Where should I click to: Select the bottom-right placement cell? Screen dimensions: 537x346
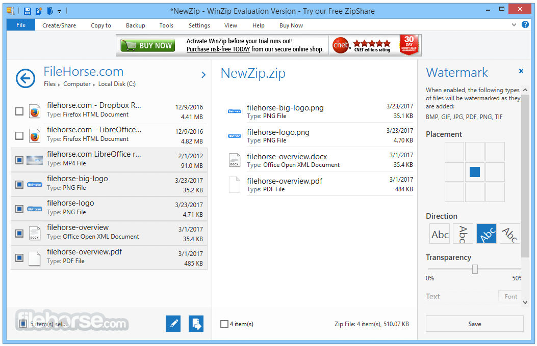[x=495, y=192]
